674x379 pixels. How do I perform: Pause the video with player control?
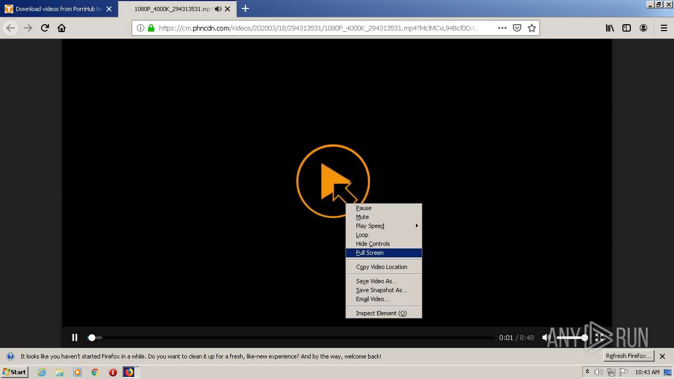pyautogui.click(x=75, y=337)
